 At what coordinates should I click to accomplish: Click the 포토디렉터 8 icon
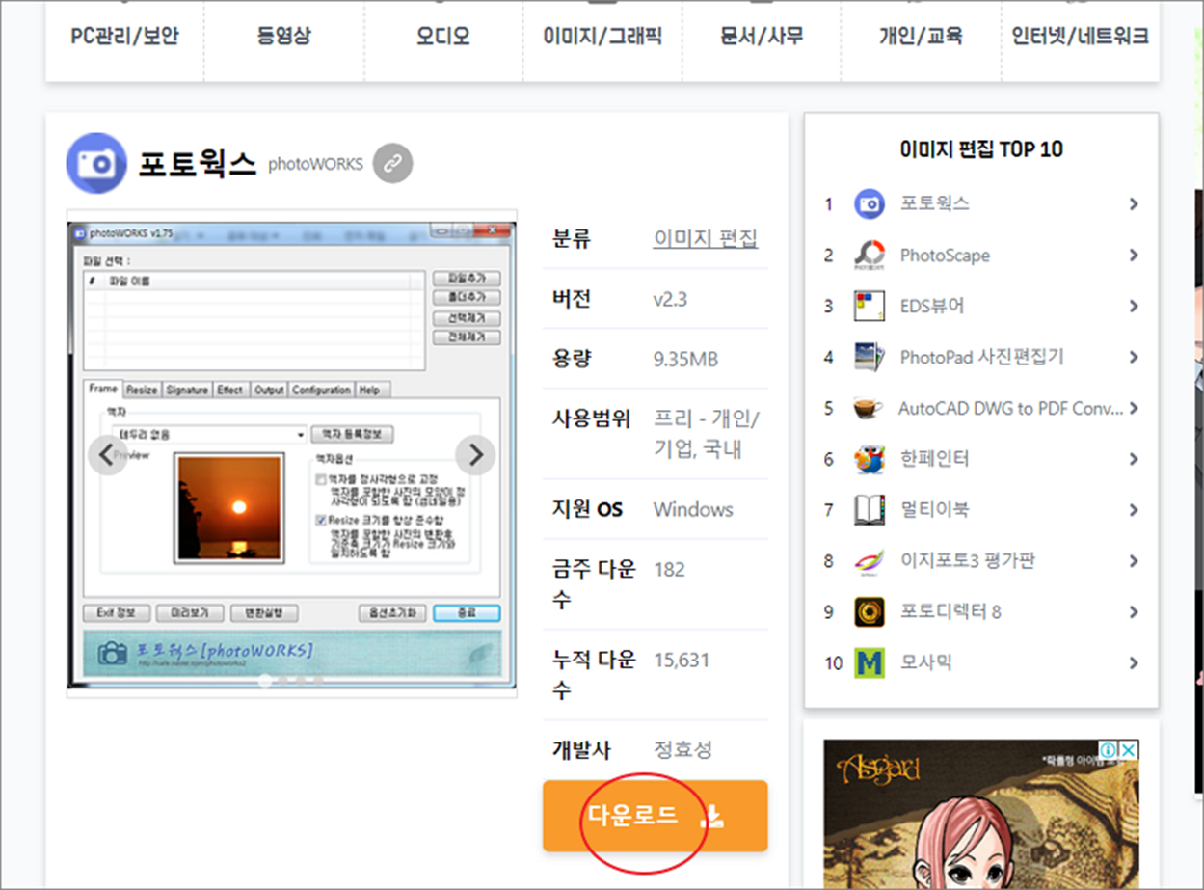[x=870, y=612]
